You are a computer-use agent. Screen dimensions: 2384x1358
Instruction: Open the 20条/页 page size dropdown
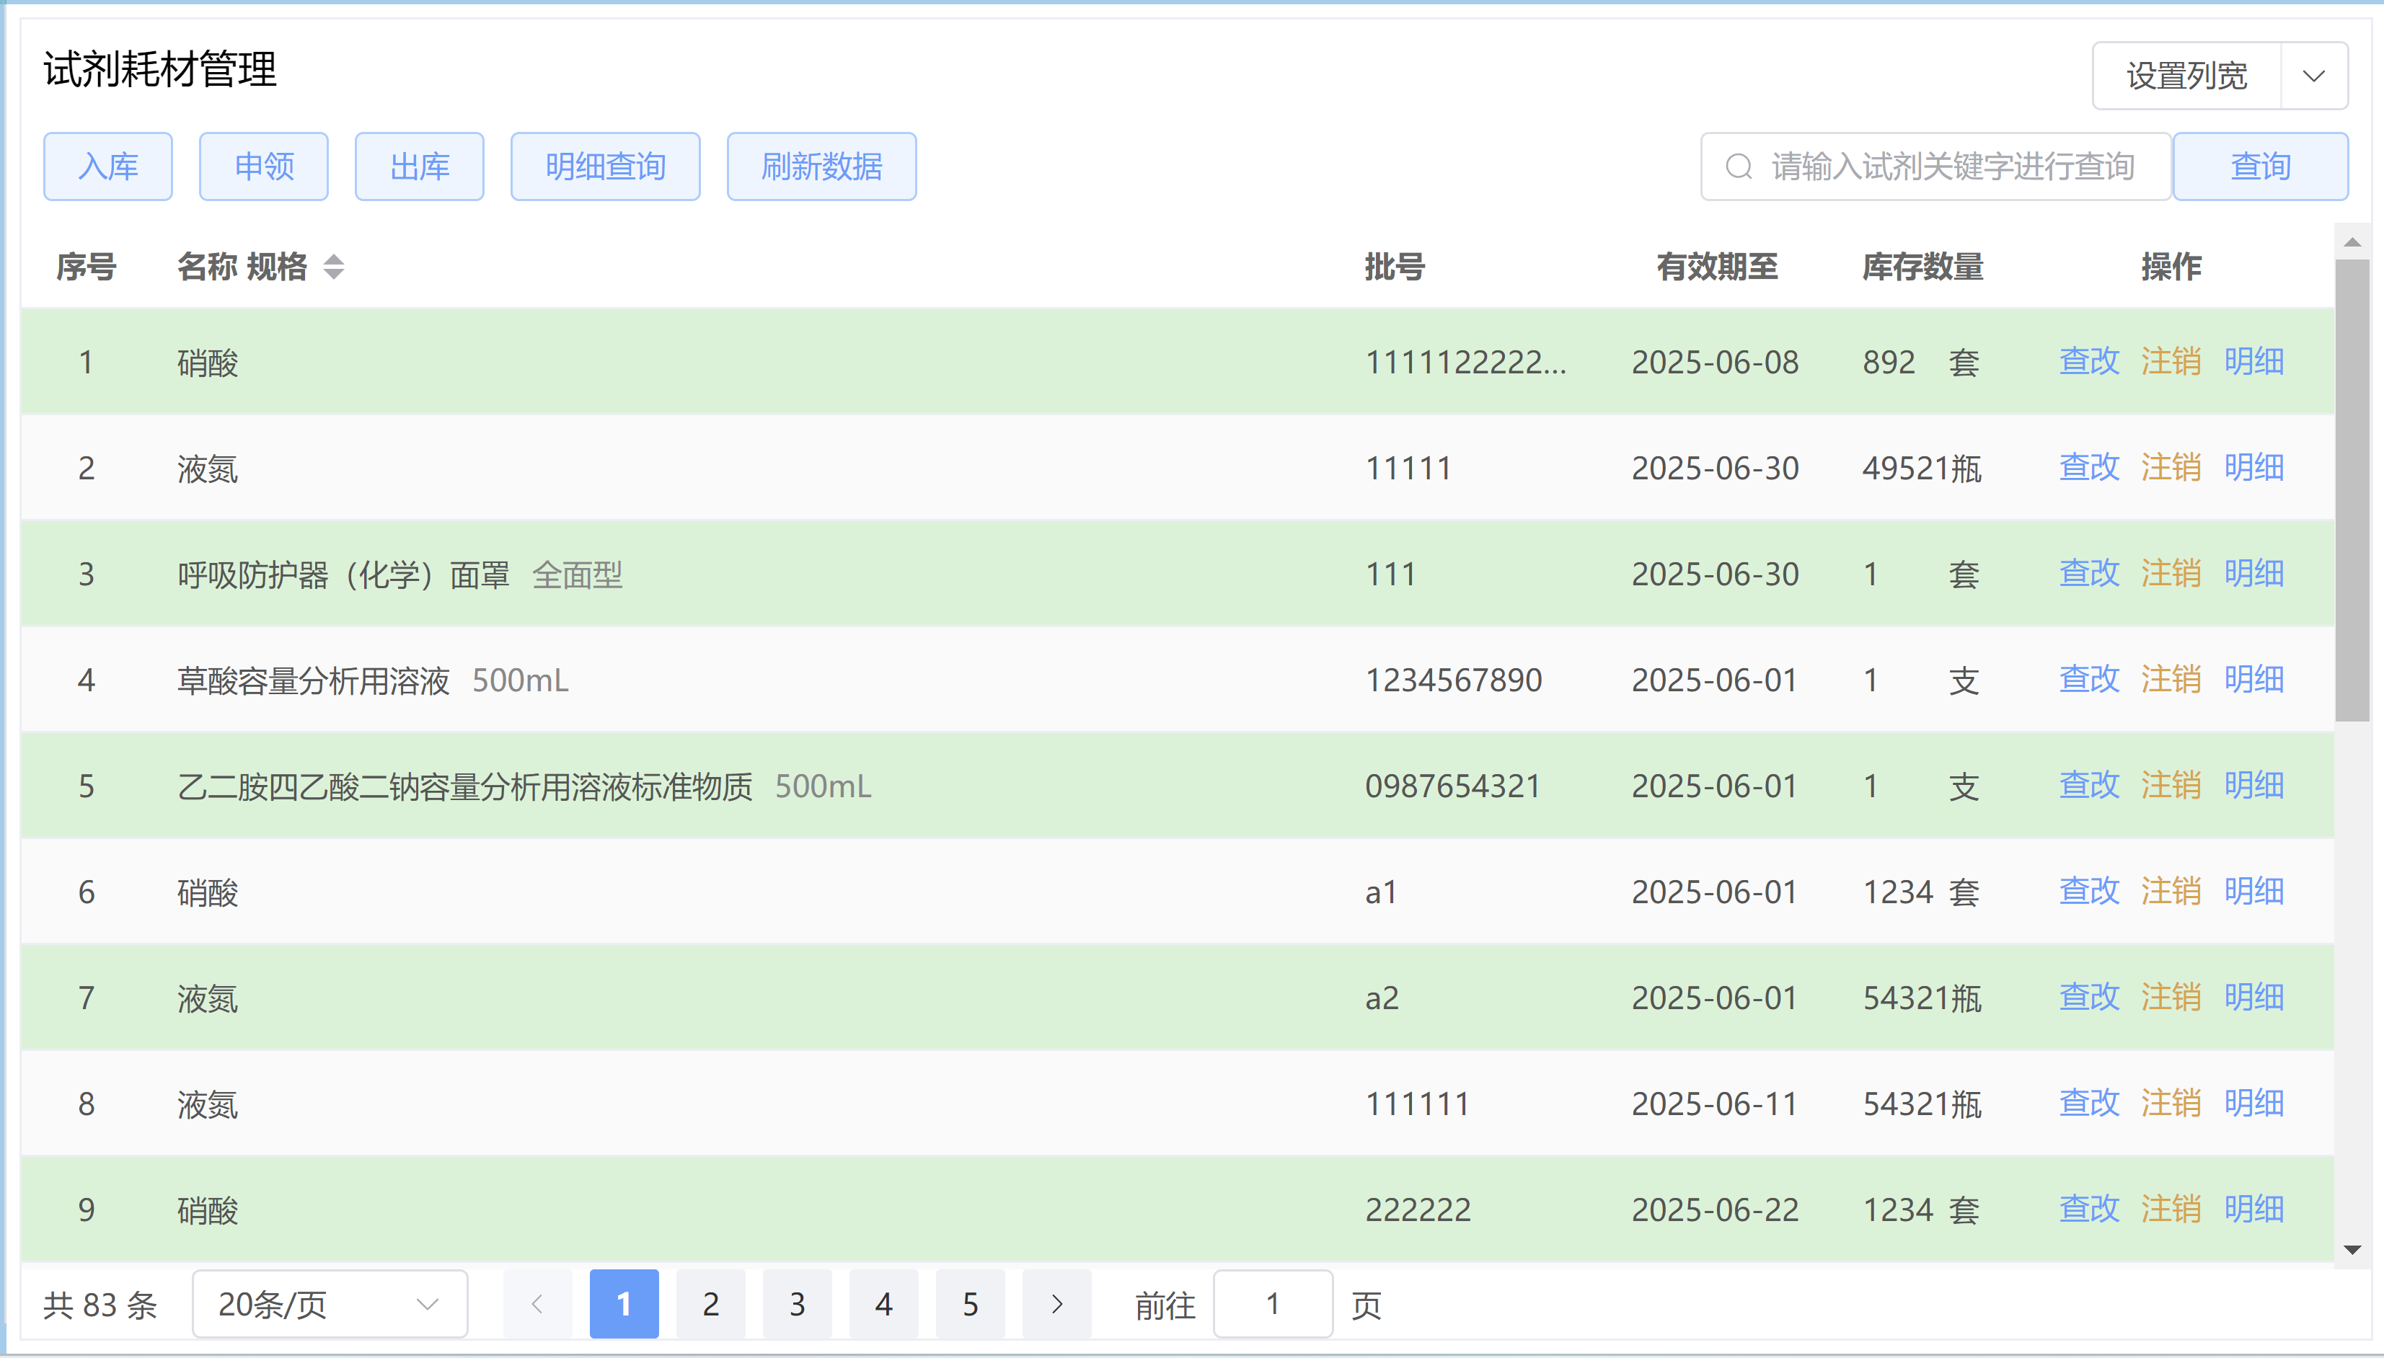[330, 1304]
